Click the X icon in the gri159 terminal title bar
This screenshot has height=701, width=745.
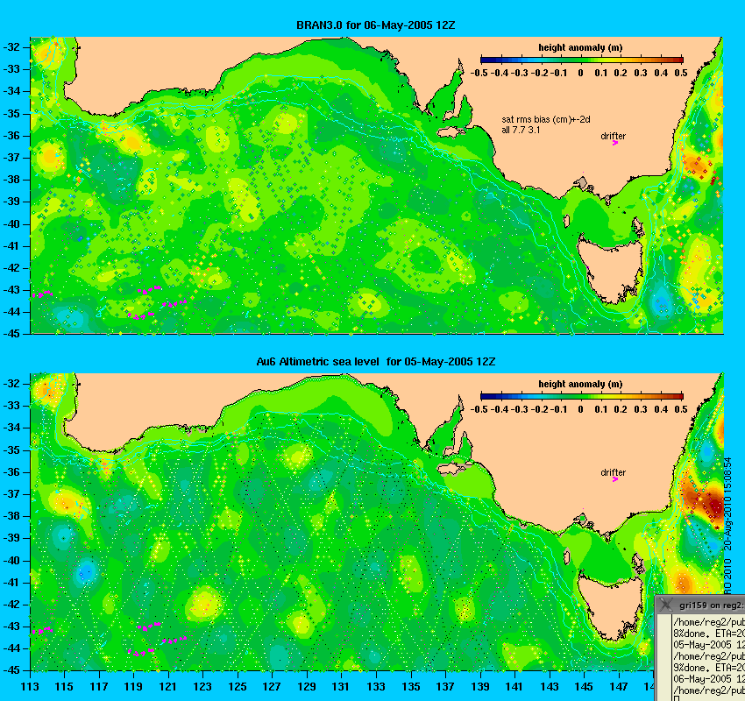pyautogui.click(x=666, y=605)
